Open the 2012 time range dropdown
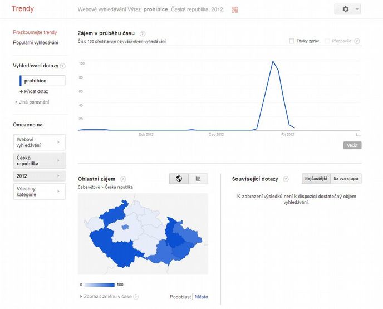This screenshot has width=383, height=309. tap(40, 176)
